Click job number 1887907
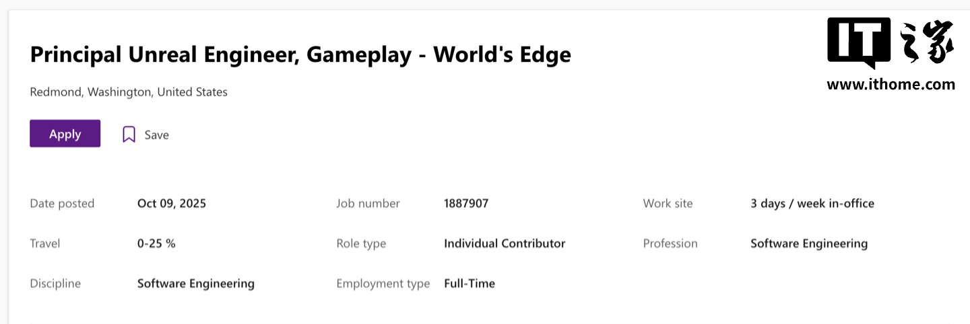Screen dimensions: 970x324 click(x=466, y=204)
